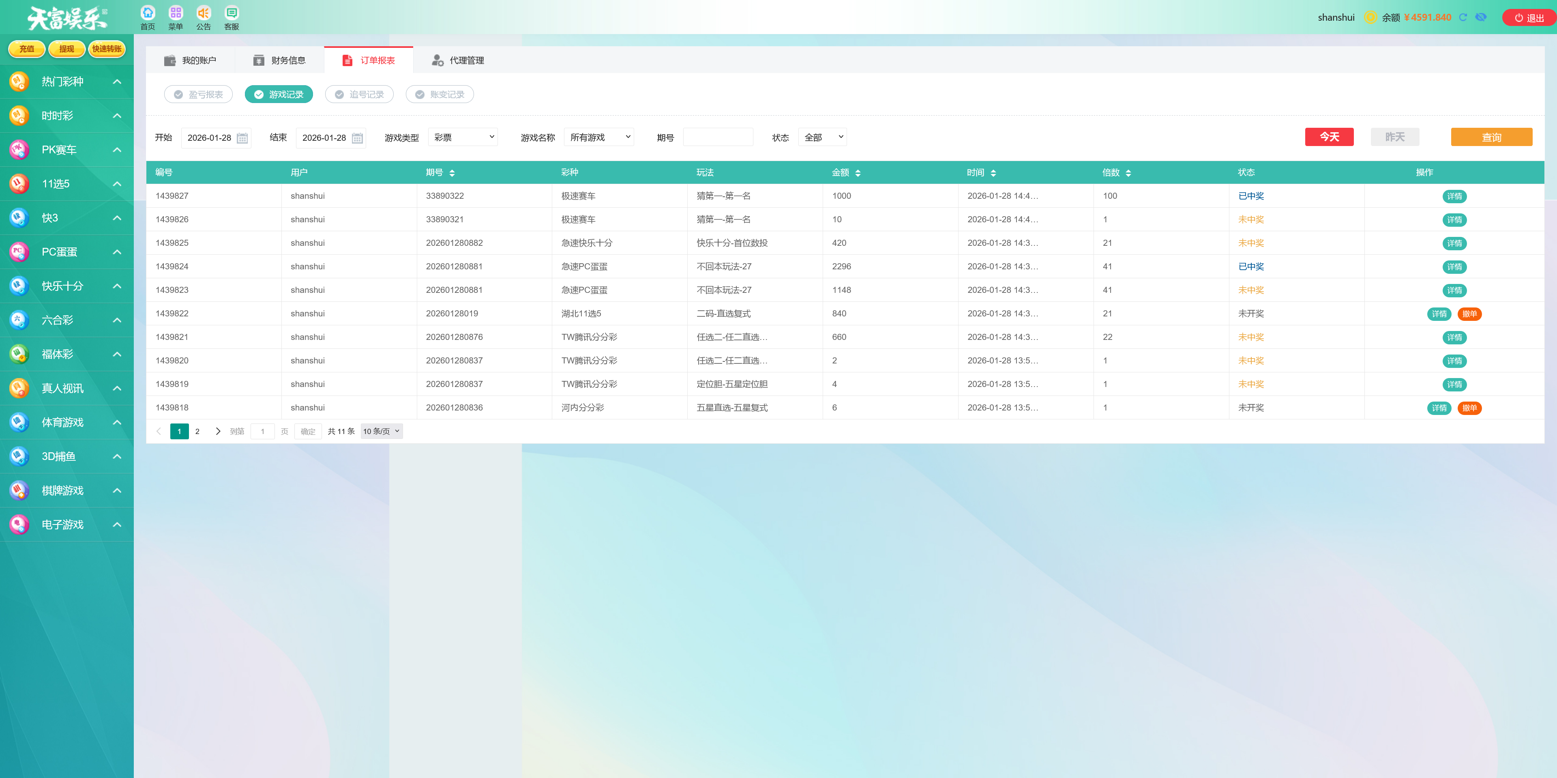Viewport: 1557px width, 778px height.
Task: Open the menu (菜单) grid icon
Action: click(175, 13)
